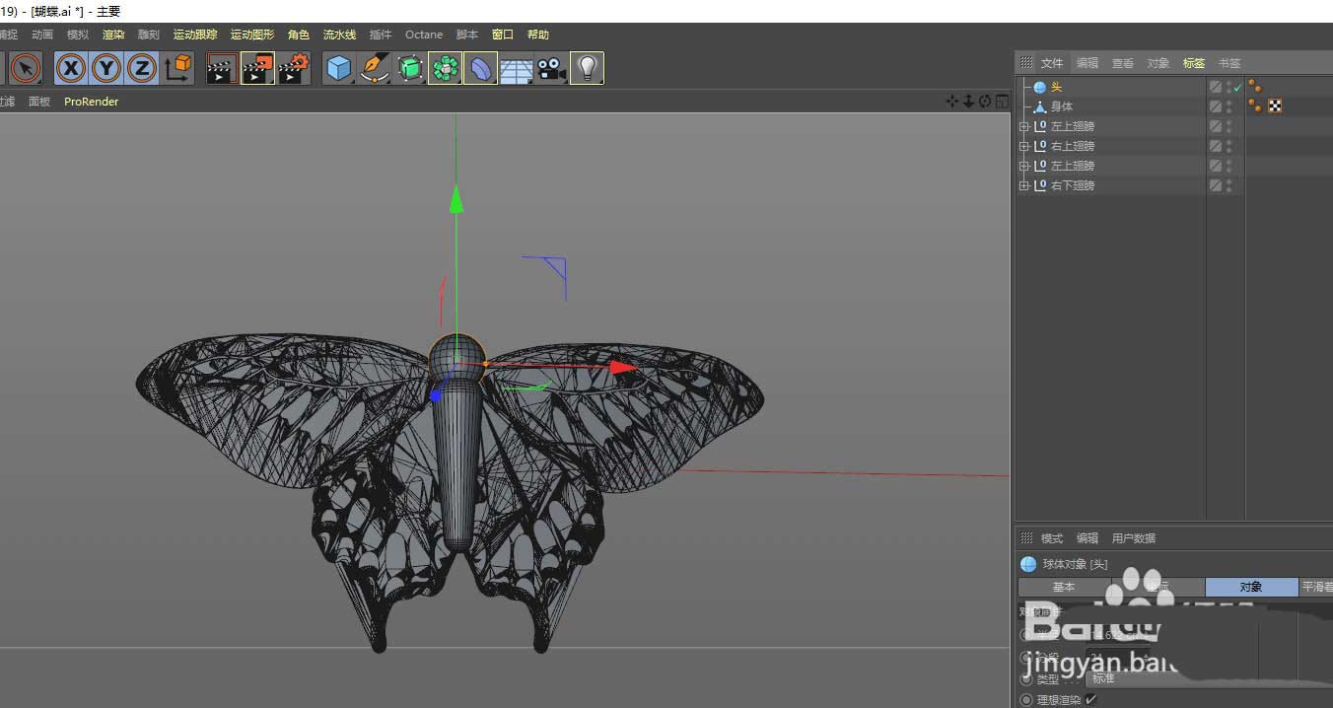Click ProRender in the viewport menu
Screen dimensions: 1333x708
point(91,102)
